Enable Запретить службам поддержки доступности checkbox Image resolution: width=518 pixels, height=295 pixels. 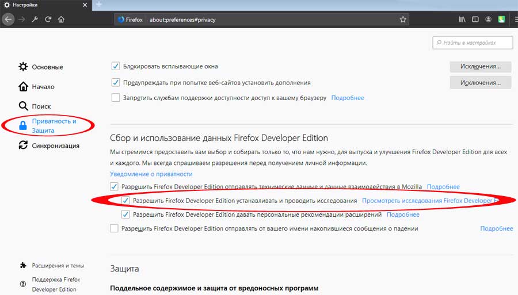(115, 98)
